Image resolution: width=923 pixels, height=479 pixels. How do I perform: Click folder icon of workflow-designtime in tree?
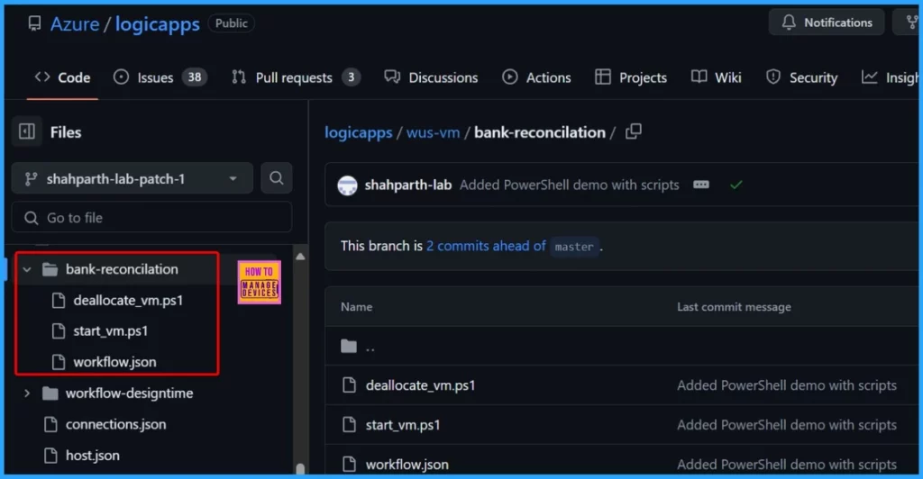(x=50, y=393)
